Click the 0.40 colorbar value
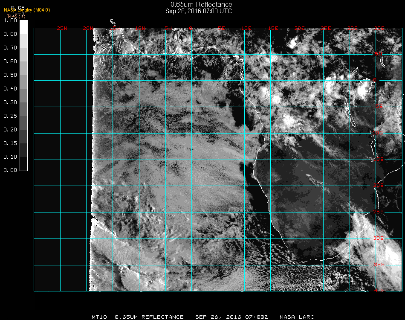The width and height of the screenshot is (405, 320). [10, 89]
